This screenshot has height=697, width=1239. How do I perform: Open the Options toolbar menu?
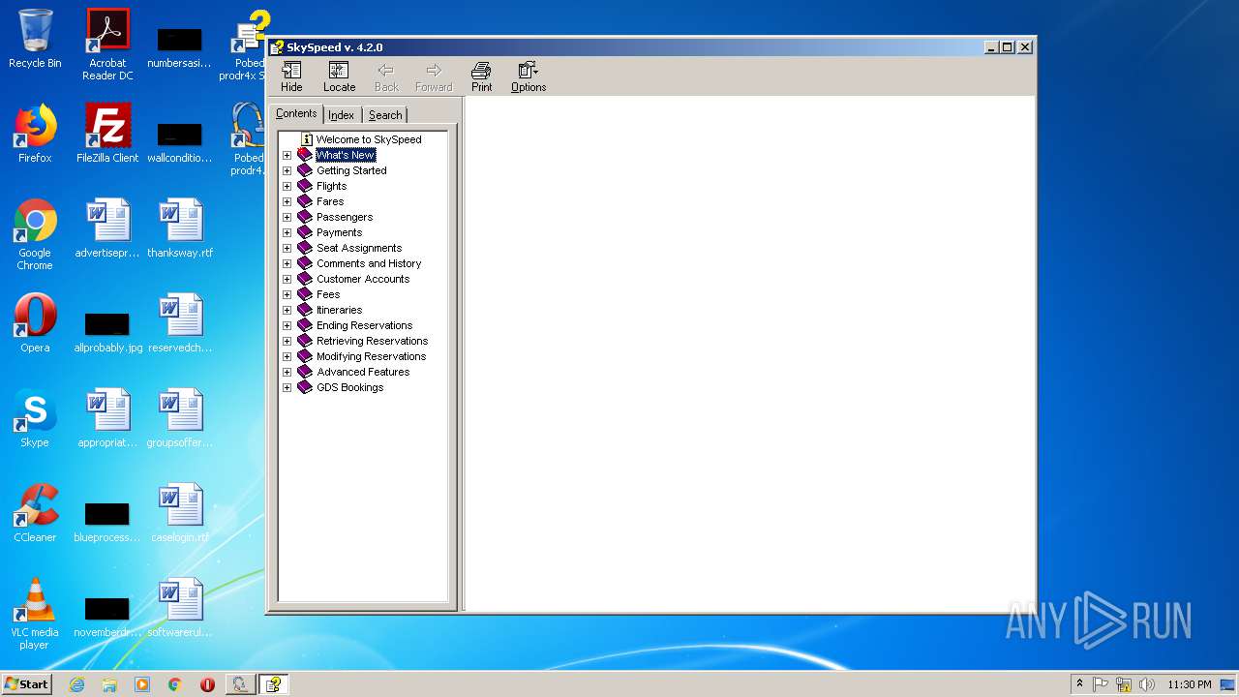[529, 77]
